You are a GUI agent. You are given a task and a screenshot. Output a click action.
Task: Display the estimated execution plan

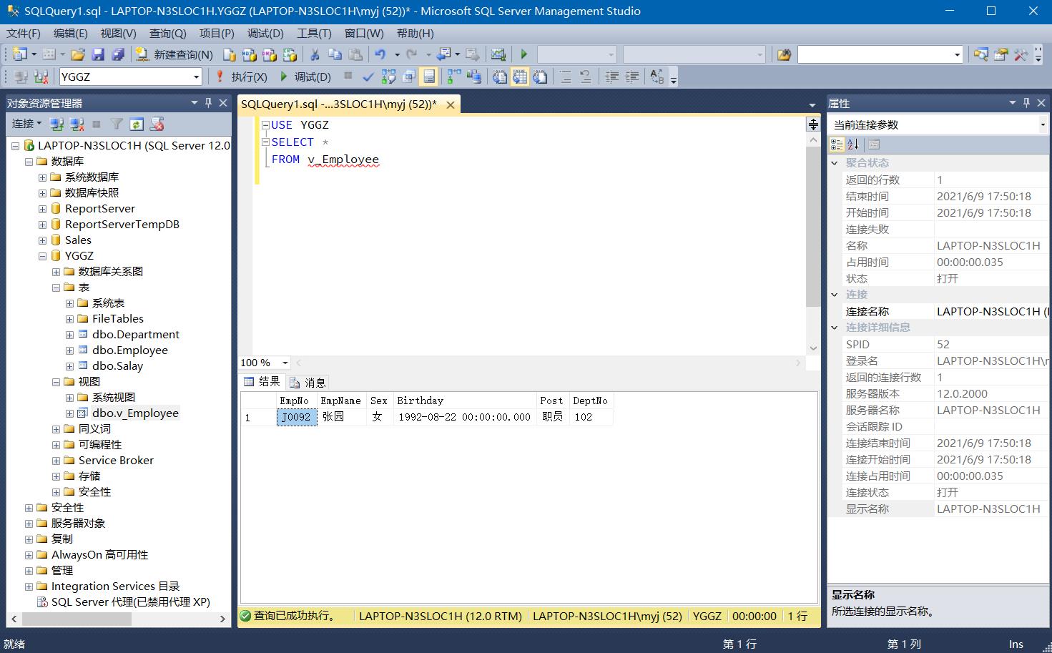388,77
